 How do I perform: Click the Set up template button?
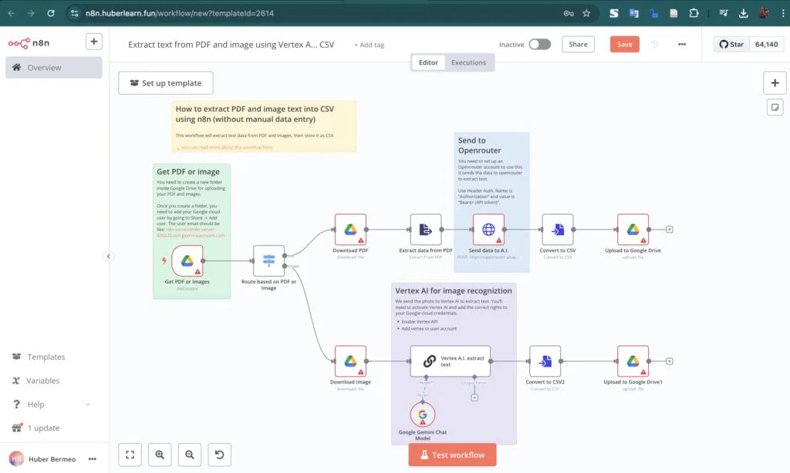[166, 83]
